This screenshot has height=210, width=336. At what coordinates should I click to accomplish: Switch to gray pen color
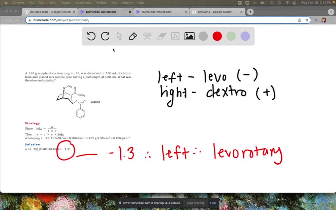203,36
